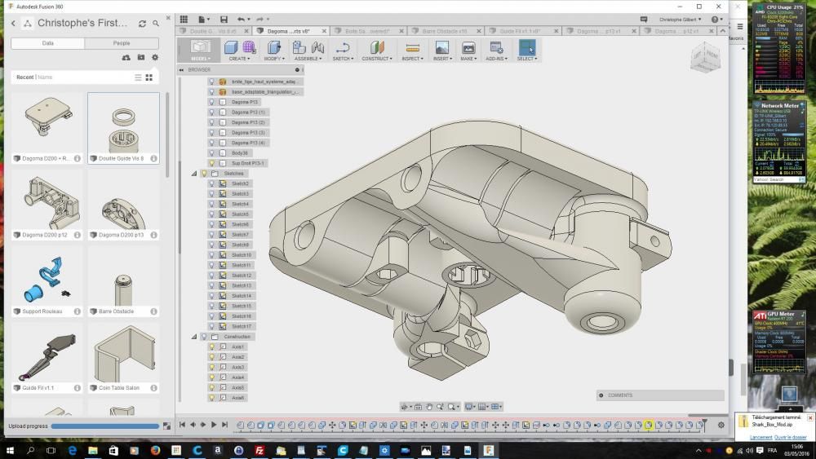Image resolution: width=816 pixels, height=459 pixels.
Task: Switch to the Barre Obstacle document tab
Action: [445, 31]
